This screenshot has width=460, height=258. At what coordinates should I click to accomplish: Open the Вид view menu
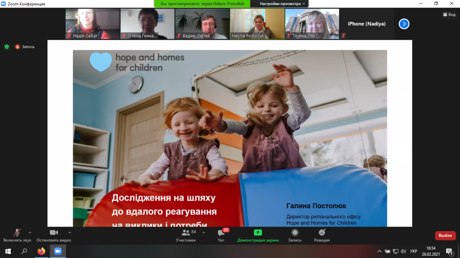click(x=449, y=14)
